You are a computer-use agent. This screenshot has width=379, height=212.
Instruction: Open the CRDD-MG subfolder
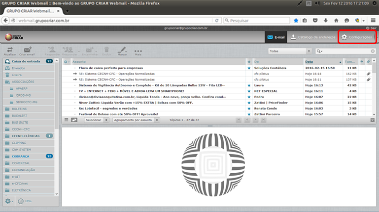click(x=29, y=95)
